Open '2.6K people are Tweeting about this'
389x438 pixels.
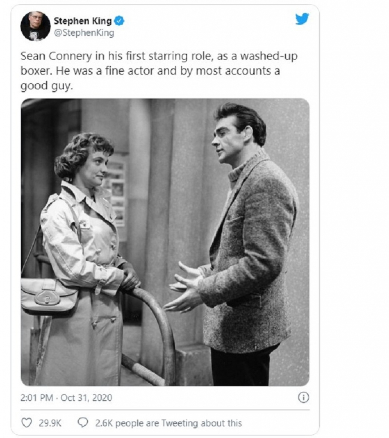[x=168, y=423]
